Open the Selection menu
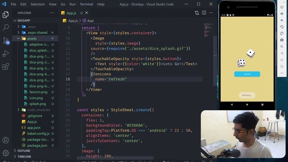The height and width of the screenshot is (162, 288). (x=37, y=4)
